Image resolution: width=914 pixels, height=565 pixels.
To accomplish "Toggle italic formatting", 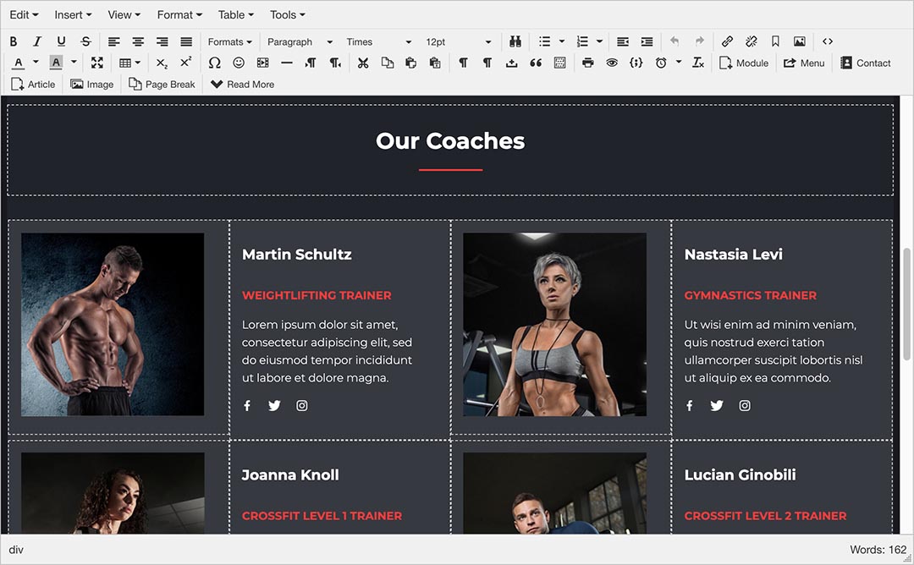I will coord(37,41).
